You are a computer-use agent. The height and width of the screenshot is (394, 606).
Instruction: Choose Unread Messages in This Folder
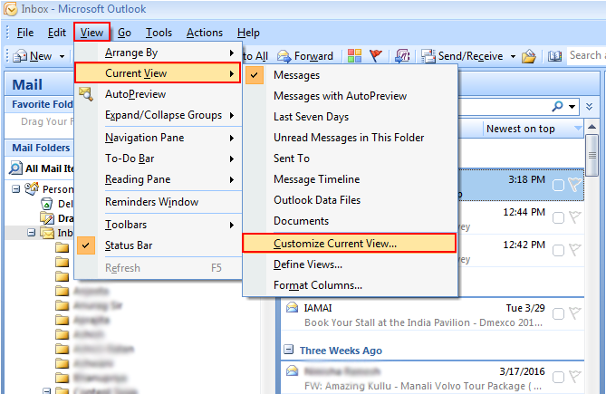point(350,138)
